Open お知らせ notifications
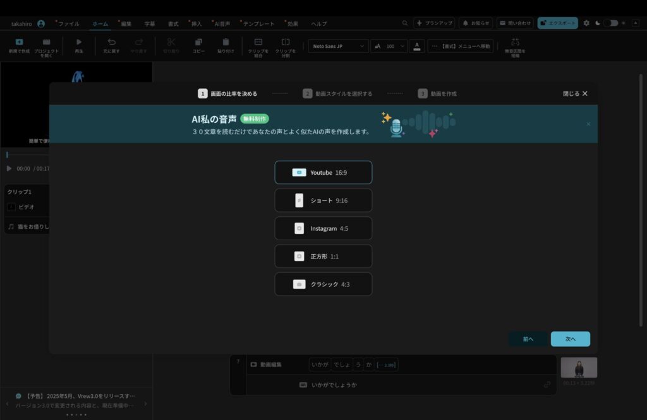The height and width of the screenshot is (420, 647). [476, 23]
